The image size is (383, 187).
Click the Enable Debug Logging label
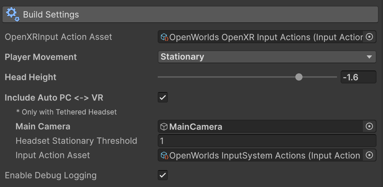point(51,175)
